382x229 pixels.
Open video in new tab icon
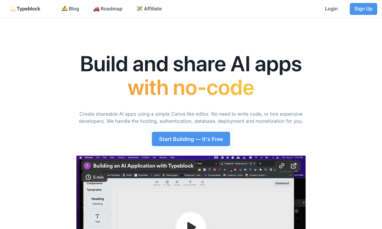point(294,166)
